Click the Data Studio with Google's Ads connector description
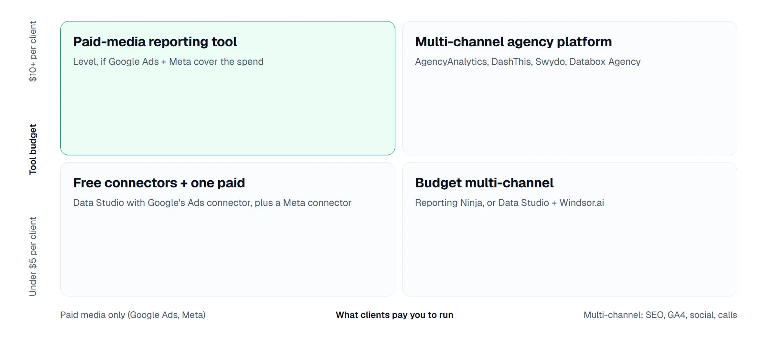The image size is (764, 347). point(212,203)
